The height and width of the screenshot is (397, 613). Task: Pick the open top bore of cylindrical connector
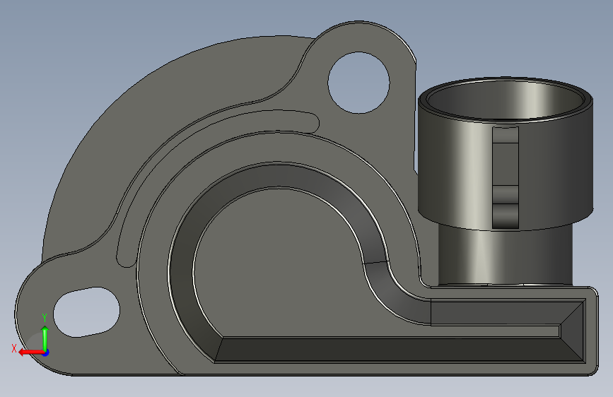click(x=506, y=99)
